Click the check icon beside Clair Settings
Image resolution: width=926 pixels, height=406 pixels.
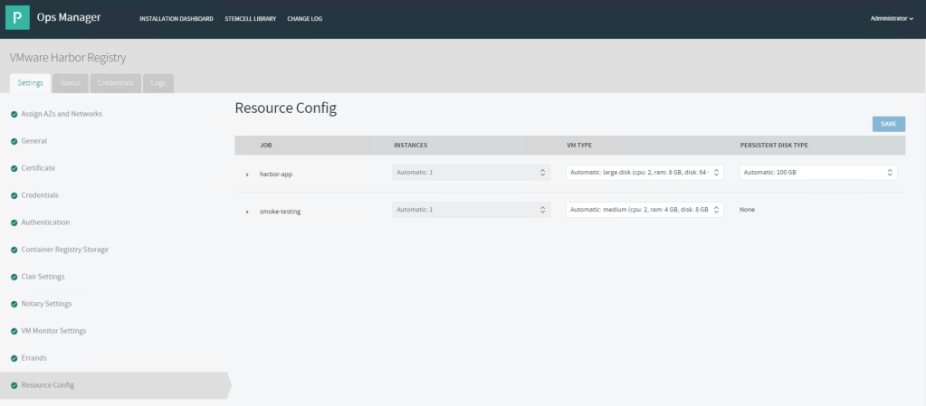[14, 277]
